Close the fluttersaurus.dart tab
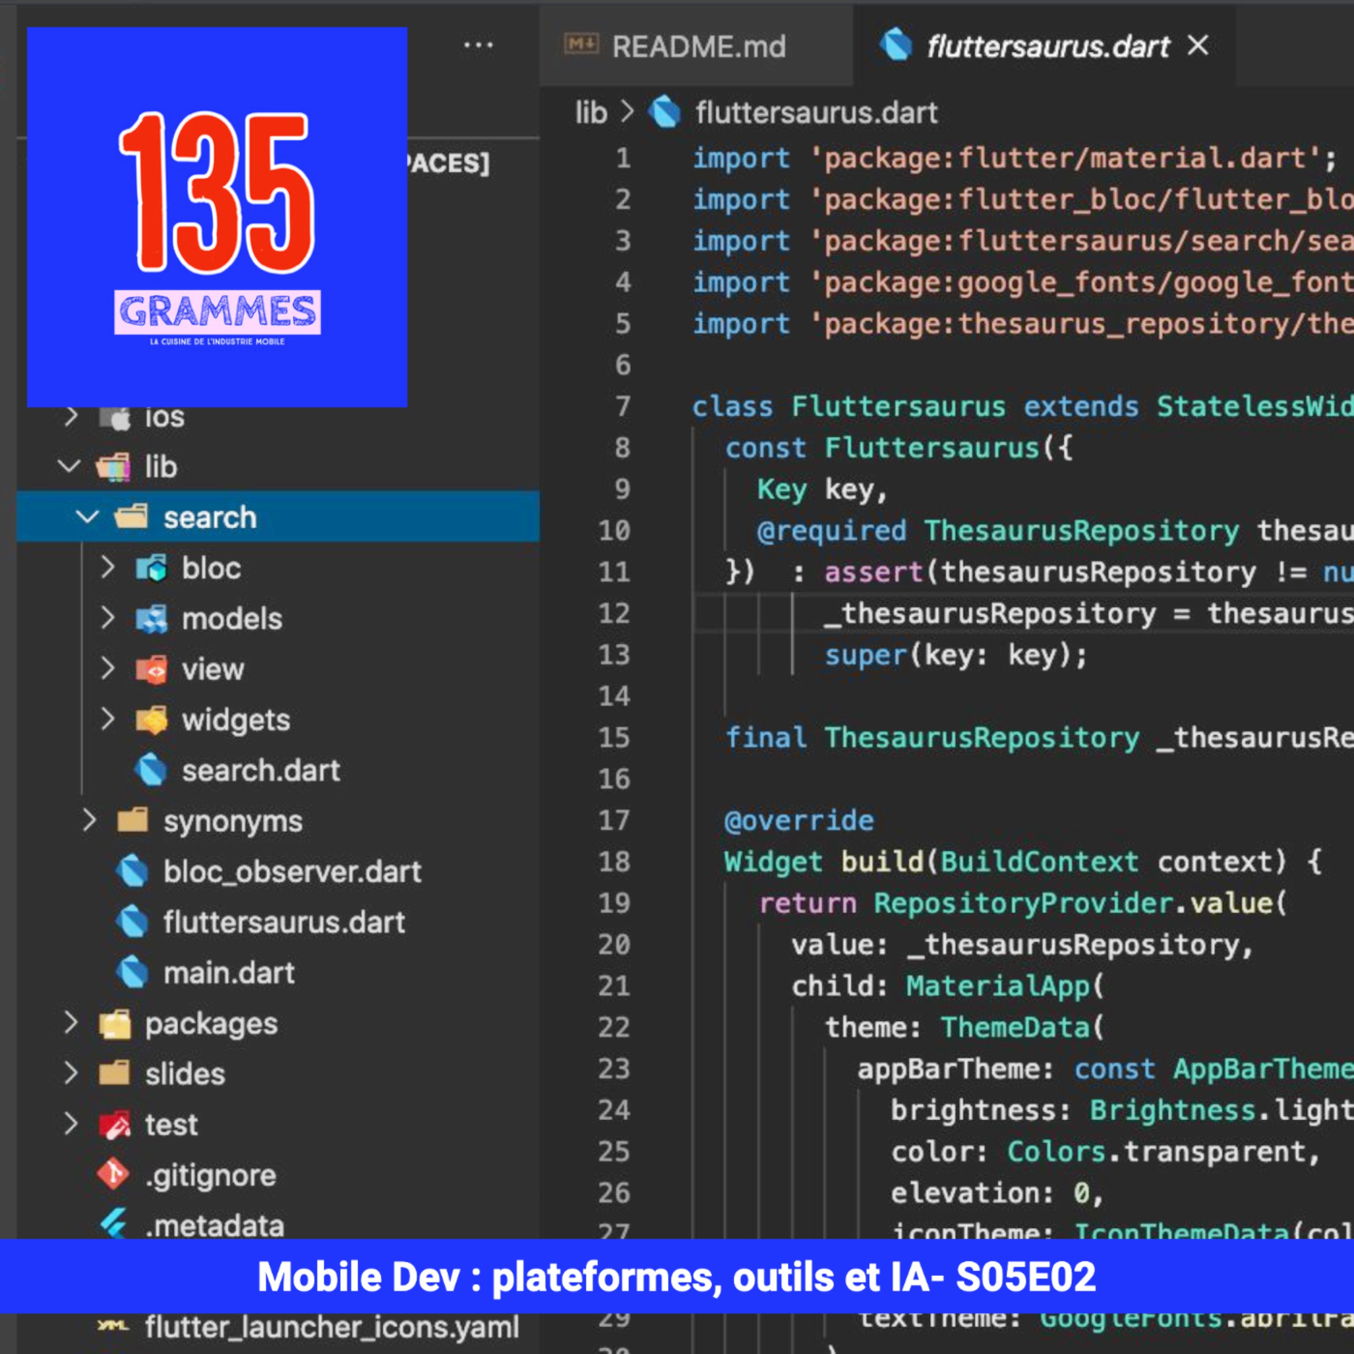This screenshot has height=1354, width=1354. click(1198, 46)
